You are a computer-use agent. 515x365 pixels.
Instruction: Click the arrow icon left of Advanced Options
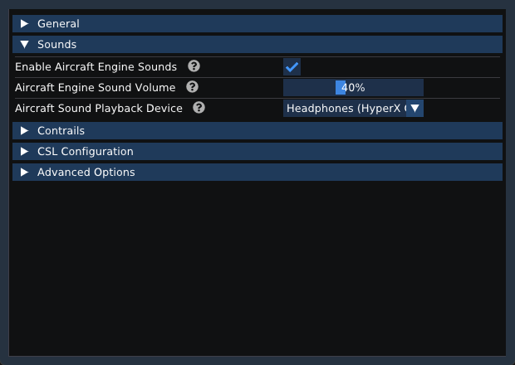point(24,172)
